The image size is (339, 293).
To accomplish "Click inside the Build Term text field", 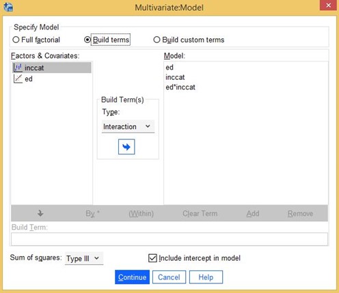I will pos(169,239).
